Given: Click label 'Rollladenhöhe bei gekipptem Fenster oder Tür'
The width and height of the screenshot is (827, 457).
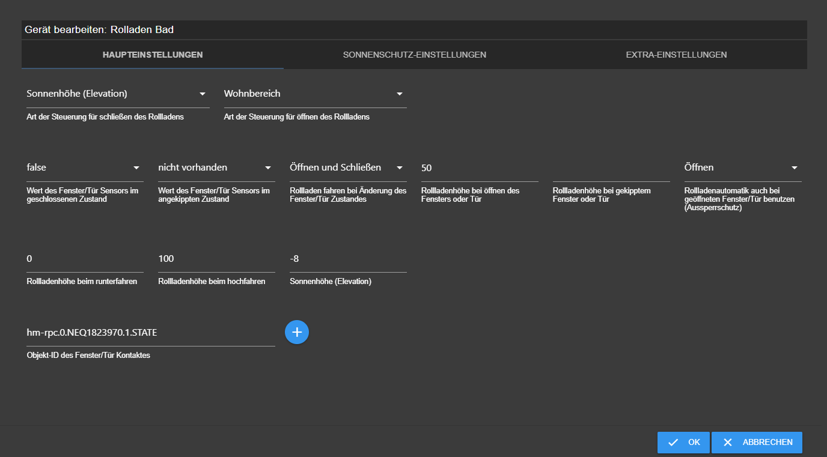Looking at the screenshot, I should [x=602, y=195].
